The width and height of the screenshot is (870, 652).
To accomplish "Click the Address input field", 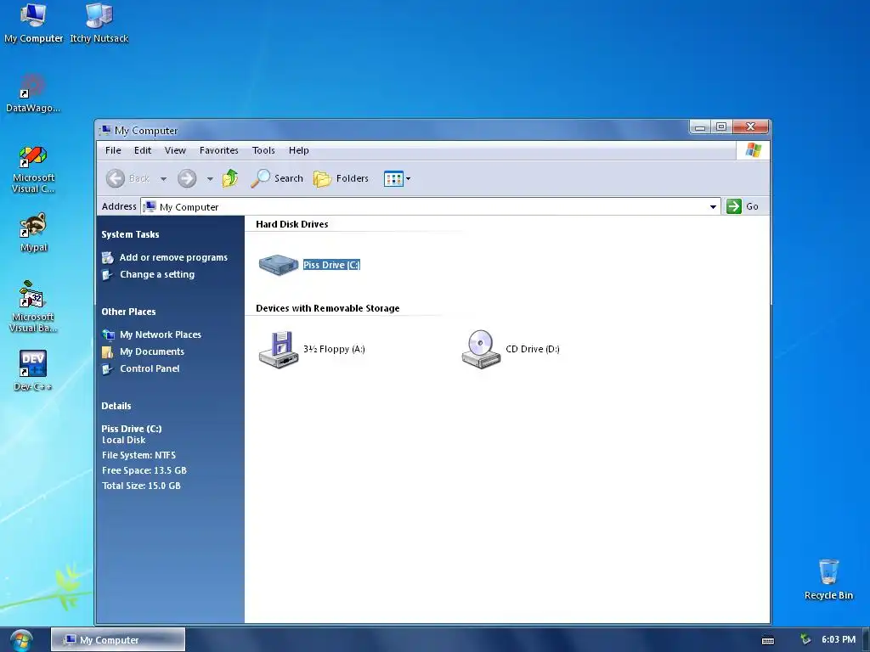I will 431,207.
